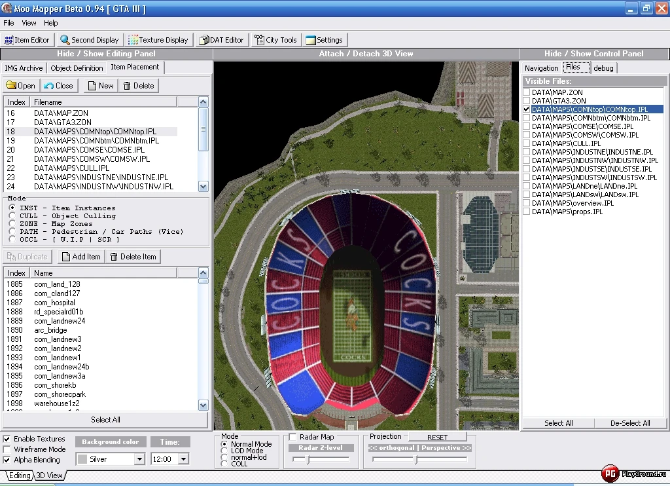Activate the Second Display toolbar icon
670x486 pixels.
pos(90,39)
